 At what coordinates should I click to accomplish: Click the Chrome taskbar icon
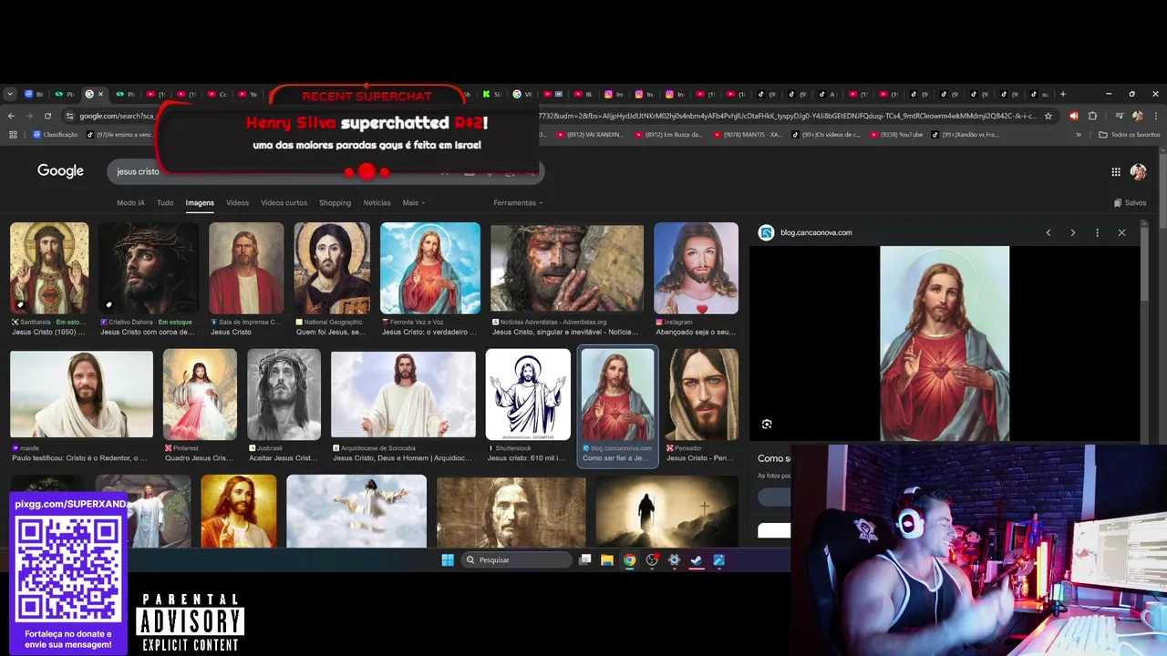pos(629,560)
